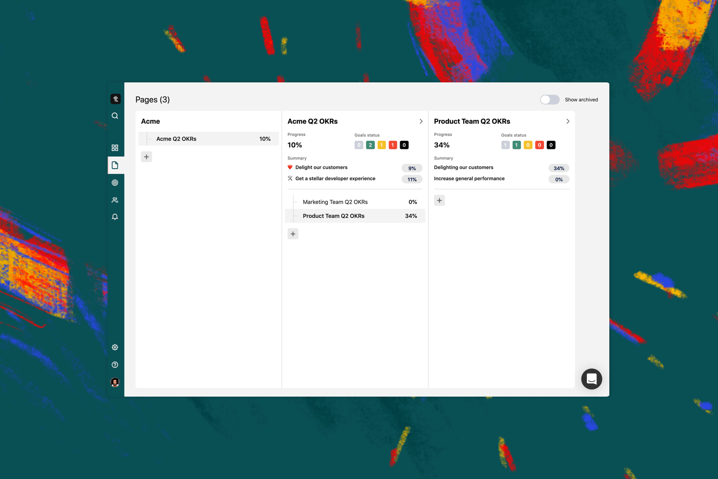The width and height of the screenshot is (718, 479).
Task: Click the 11% progress pill
Action: pos(412,179)
